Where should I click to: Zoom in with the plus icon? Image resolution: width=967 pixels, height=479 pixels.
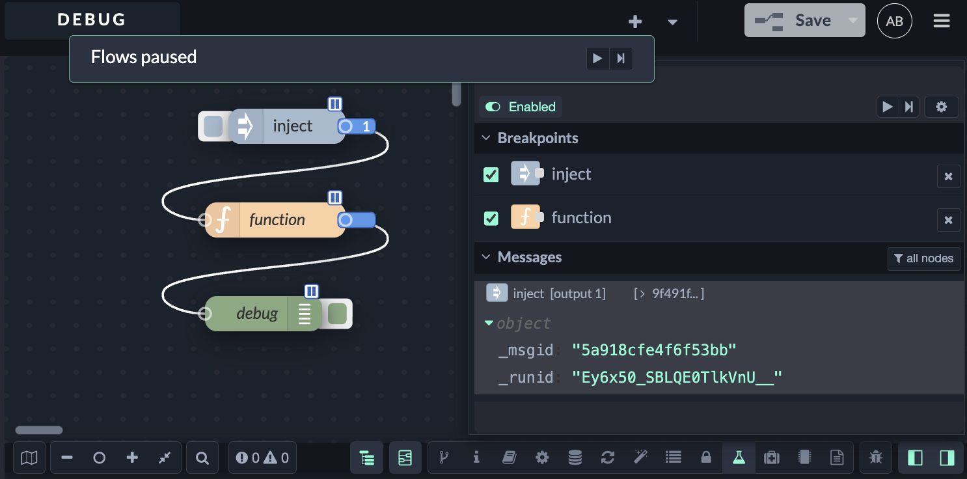pyautogui.click(x=132, y=458)
